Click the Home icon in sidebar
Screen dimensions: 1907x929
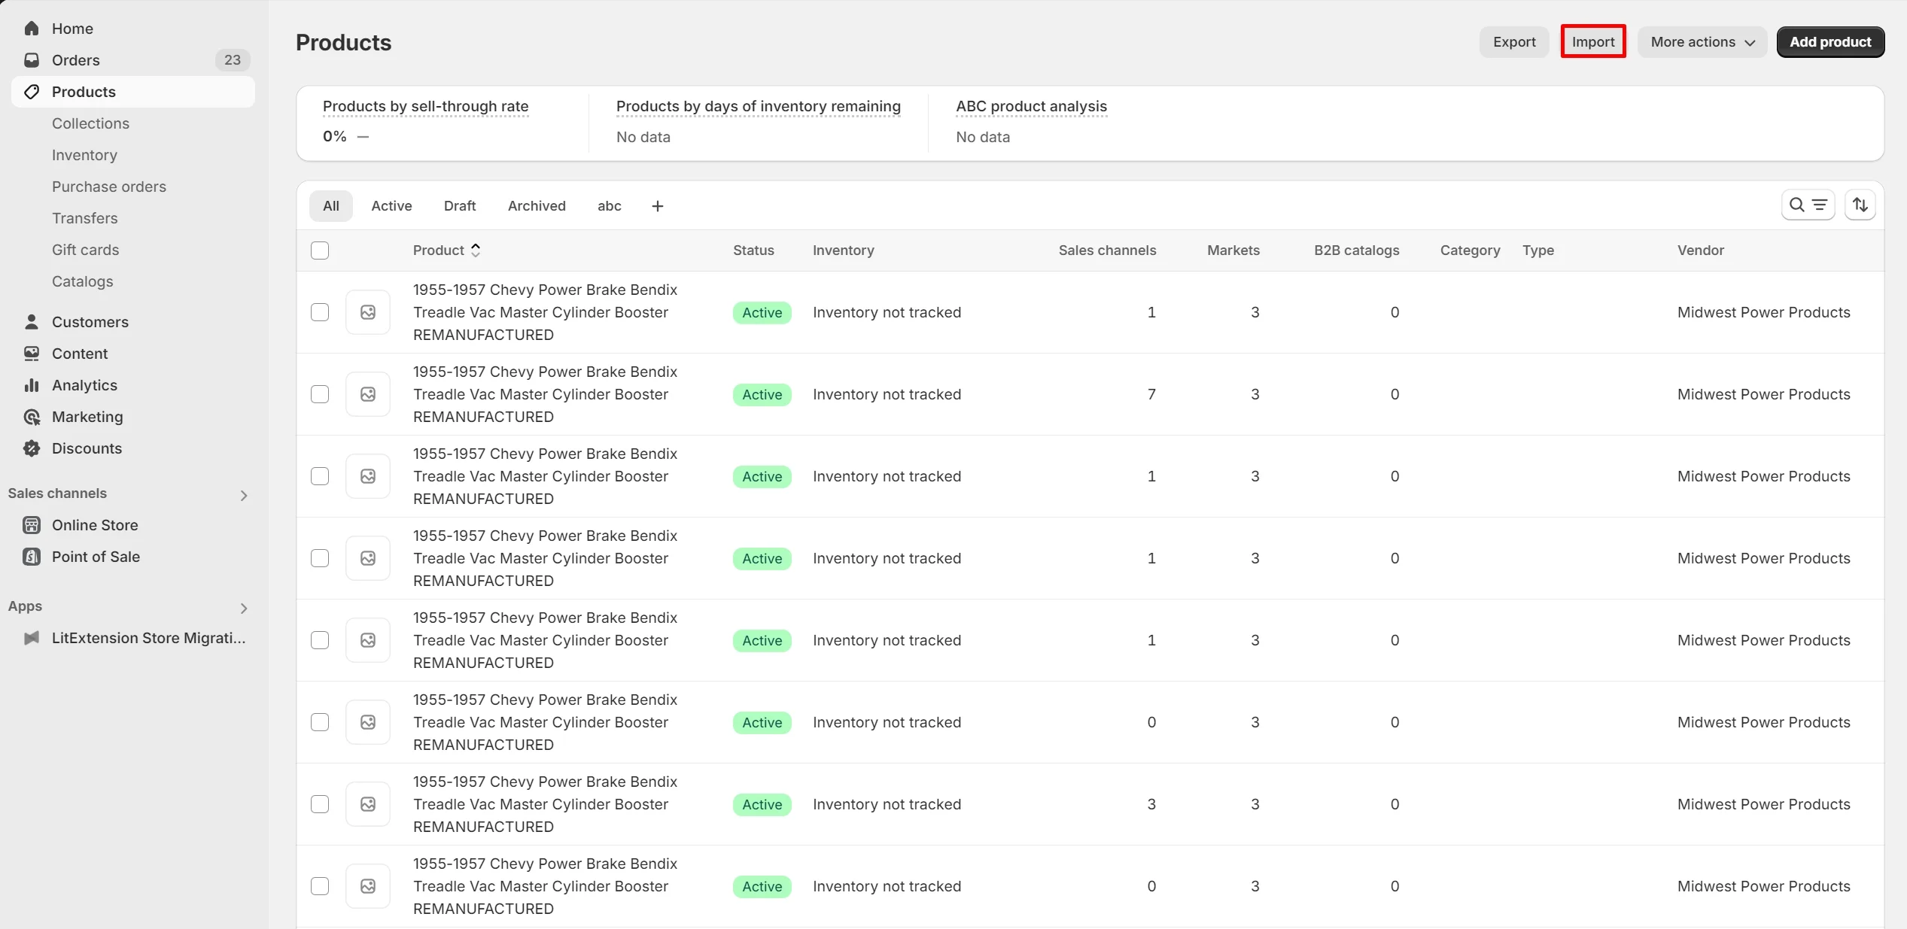[32, 29]
